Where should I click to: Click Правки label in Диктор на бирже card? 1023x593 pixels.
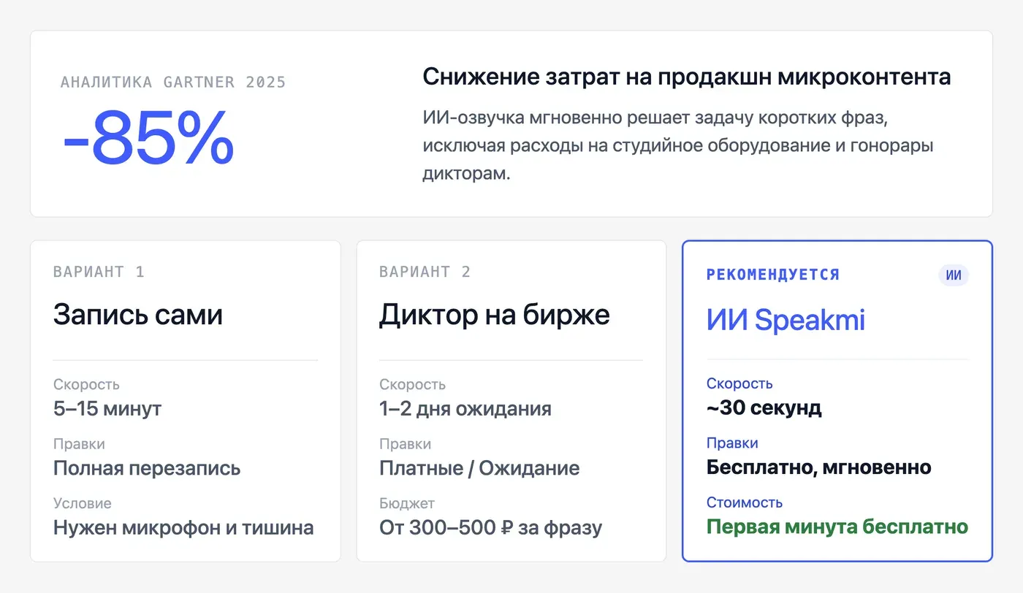[x=405, y=444]
